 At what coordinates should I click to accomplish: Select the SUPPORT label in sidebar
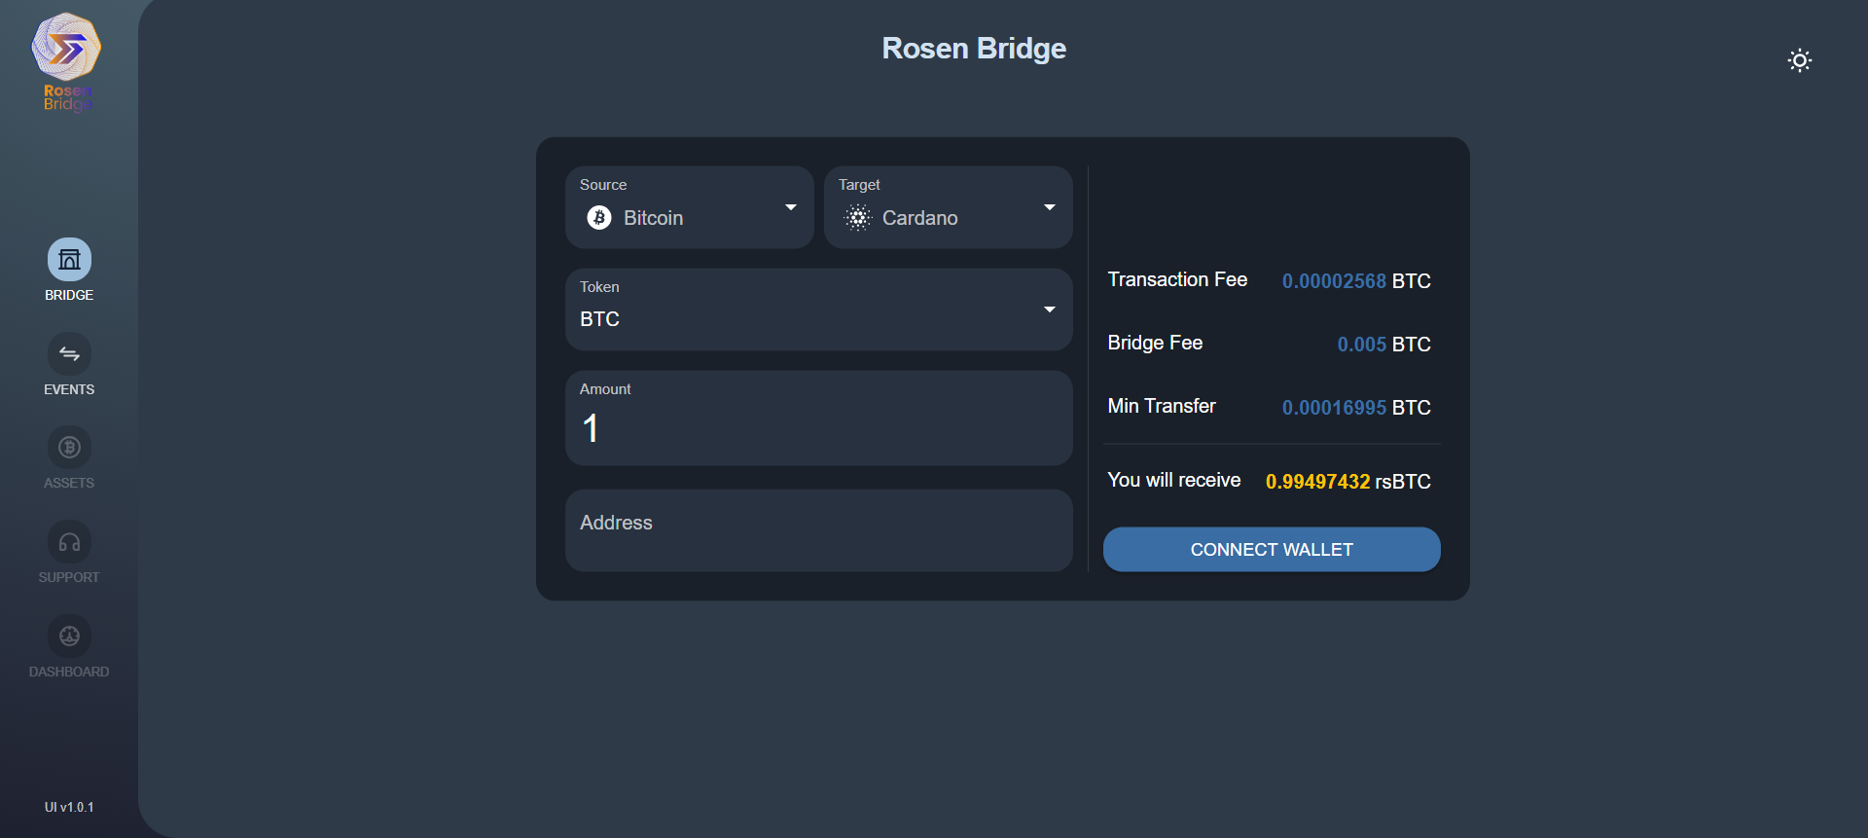pyautogui.click(x=69, y=577)
